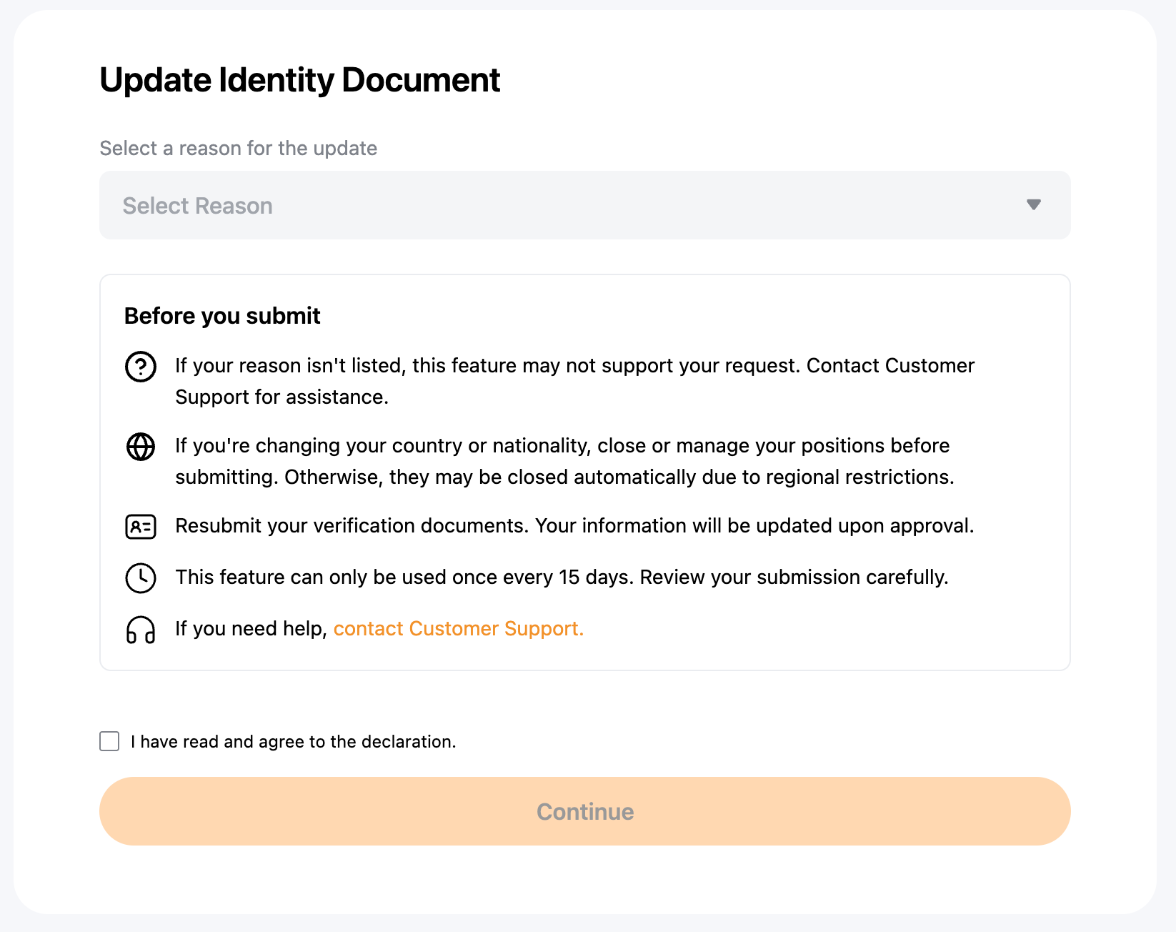The height and width of the screenshot is (932, 1176).
Task: Click the Update Identity Document heading
Action: tap(299, 80)
